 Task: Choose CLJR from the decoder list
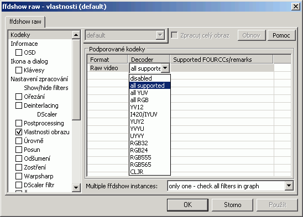coord(150,172)
